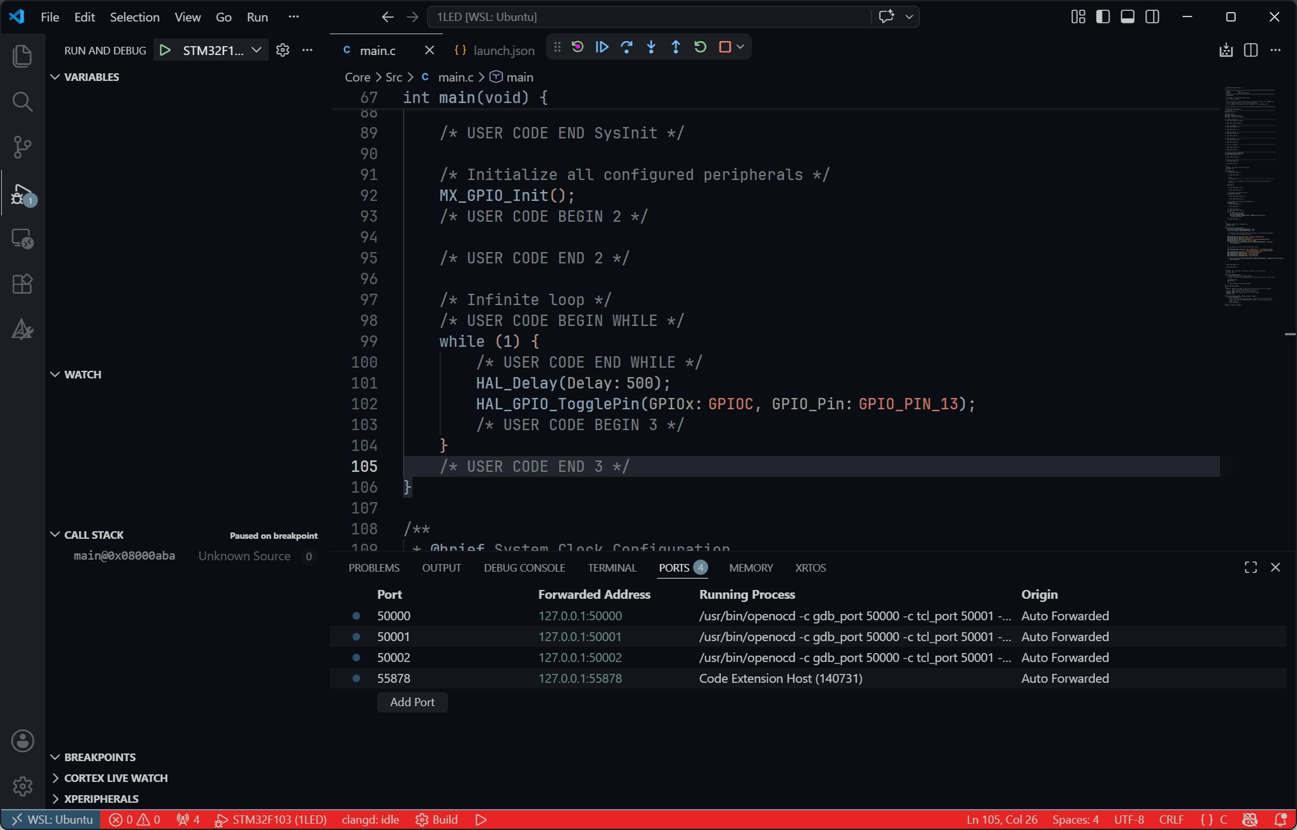1297x830 pixels.
Task: Open the Run menu
Action: point(257,17)
